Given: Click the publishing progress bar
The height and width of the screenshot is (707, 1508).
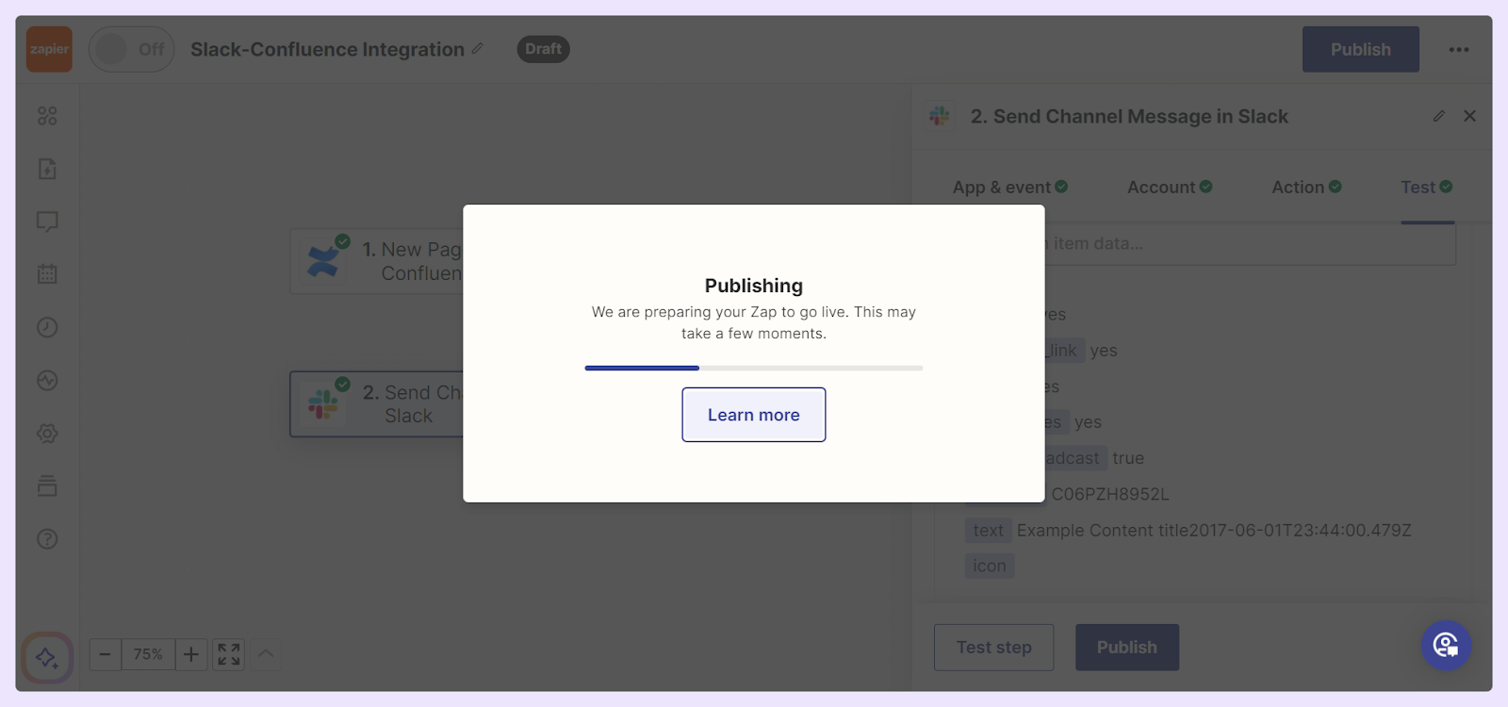Looking at the screenshot, I should coord(754,368).
